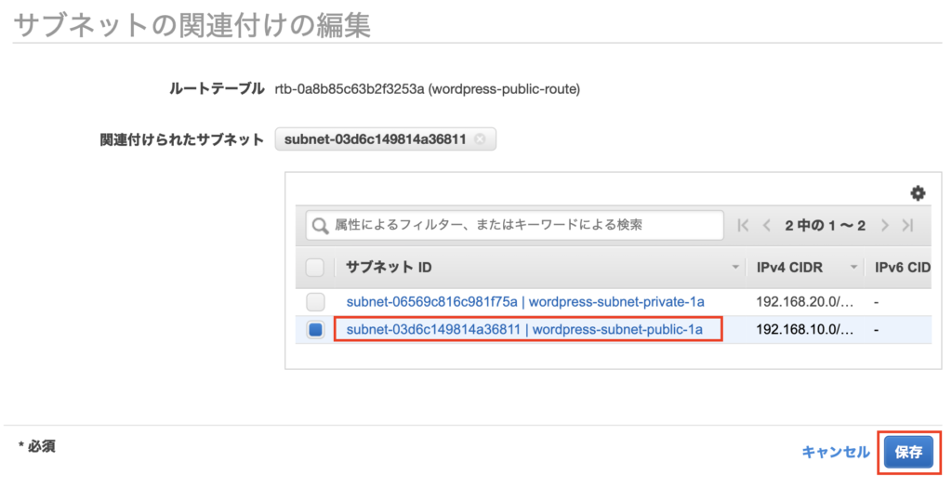The width and height of the screenshot is (952, 488).
Task: Click sort arrow of IPv4 CIDR column
Action: coord(853,268)
